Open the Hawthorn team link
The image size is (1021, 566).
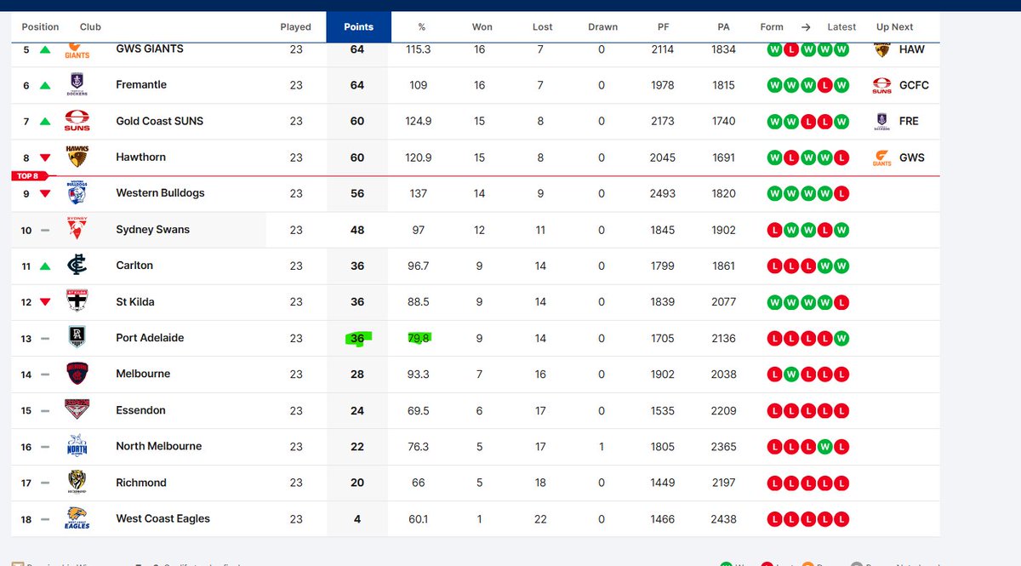coord(141,157)
